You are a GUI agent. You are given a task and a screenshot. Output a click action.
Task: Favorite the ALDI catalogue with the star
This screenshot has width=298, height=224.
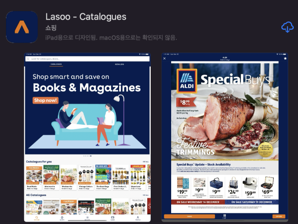point(285,58)
